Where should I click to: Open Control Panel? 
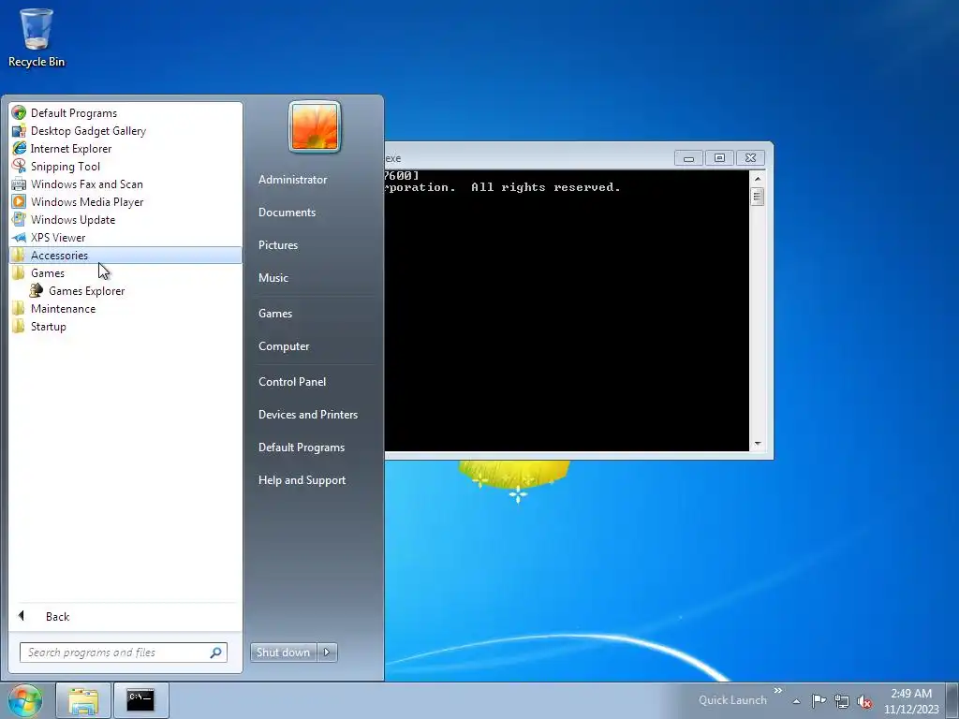point(292,382)
